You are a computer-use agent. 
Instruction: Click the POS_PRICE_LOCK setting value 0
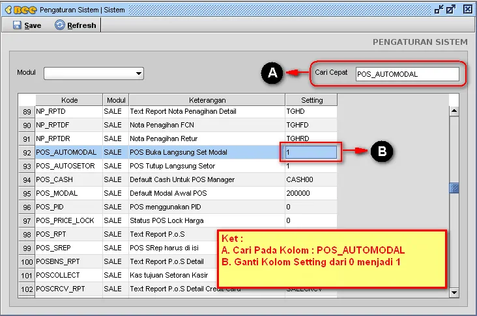(311, 220)
